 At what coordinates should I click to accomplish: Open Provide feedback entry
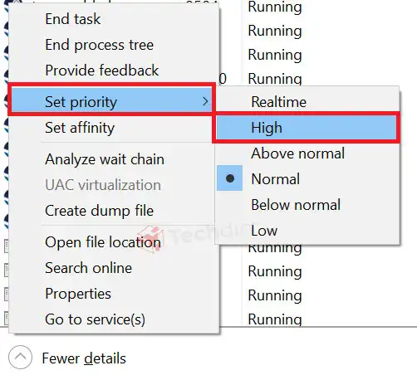click(x=114, y=71)
